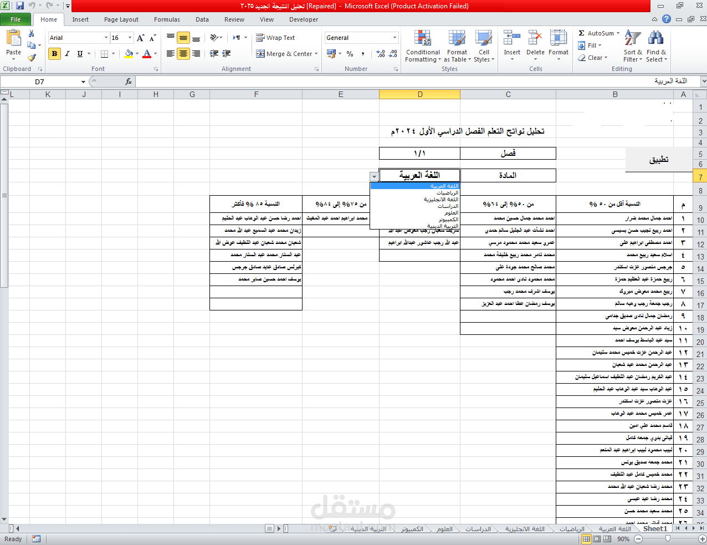Open Conditional Formatting menu
Image resolution: width=707 pixels, height=545 pixels.
[x=423, y=47]
